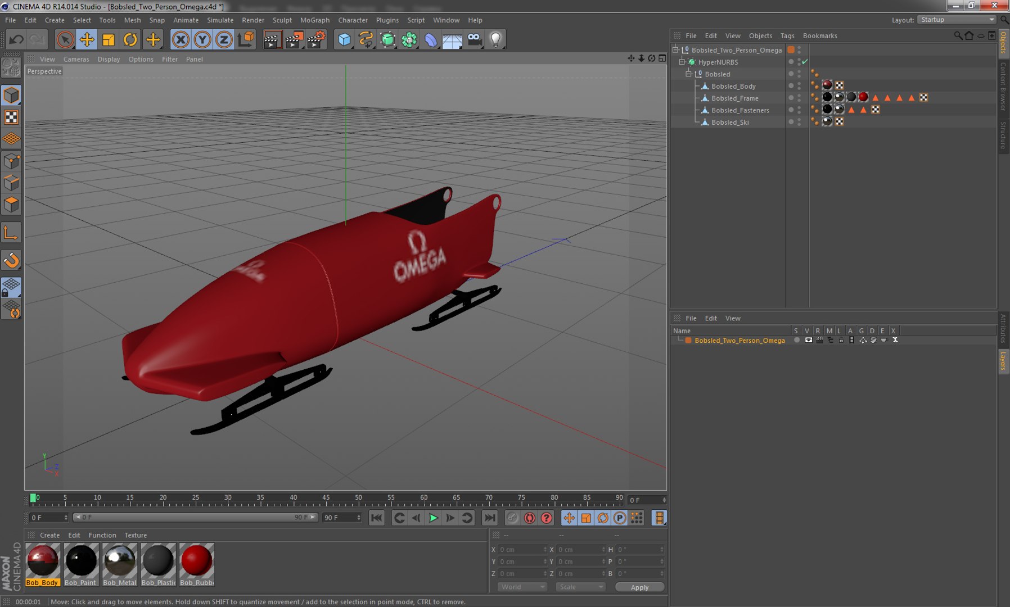Click Apply in coordinates panel

(639, 587)
